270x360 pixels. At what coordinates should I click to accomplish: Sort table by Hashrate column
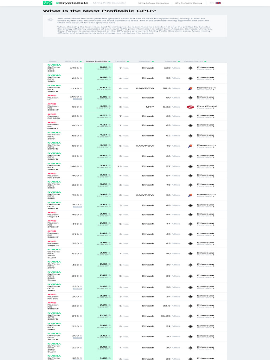coord(173,61)
